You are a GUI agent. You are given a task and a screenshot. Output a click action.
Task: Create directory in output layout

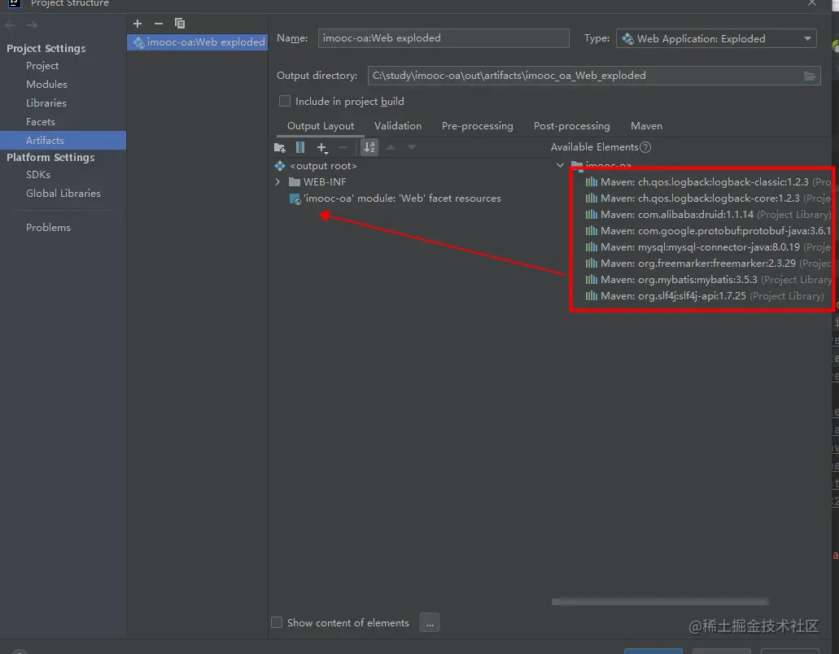279,147
